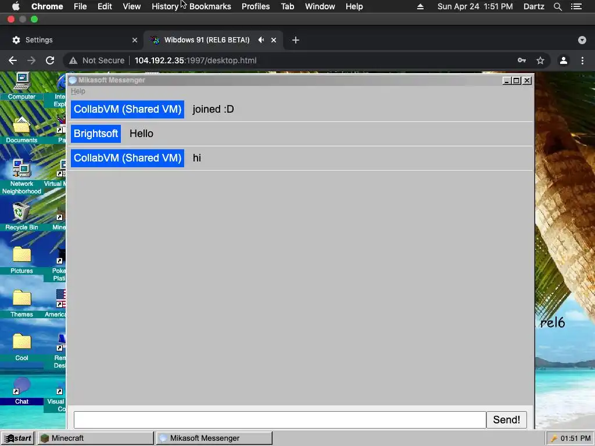Open the Computer desktop icon
The height and width of the screenshot is (446, 595).
coord(21,86)
